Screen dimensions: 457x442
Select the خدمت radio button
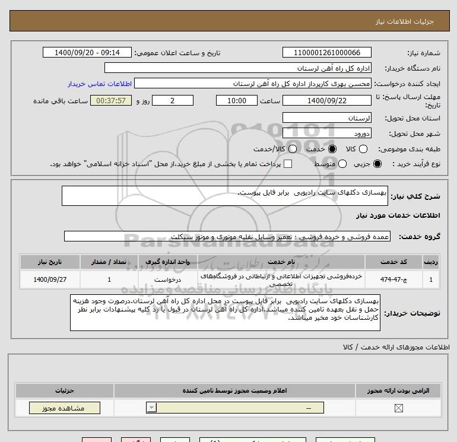tap(332, 149)
